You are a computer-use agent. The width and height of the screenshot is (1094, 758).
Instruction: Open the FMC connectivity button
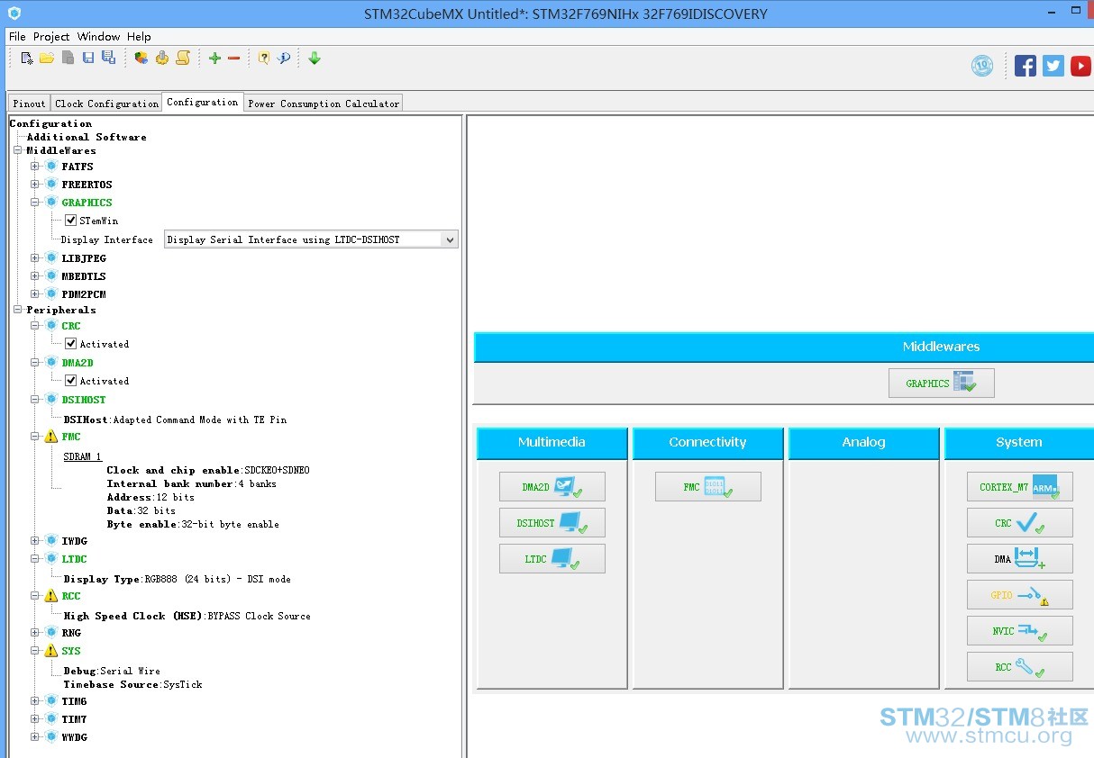click(708, 487)
